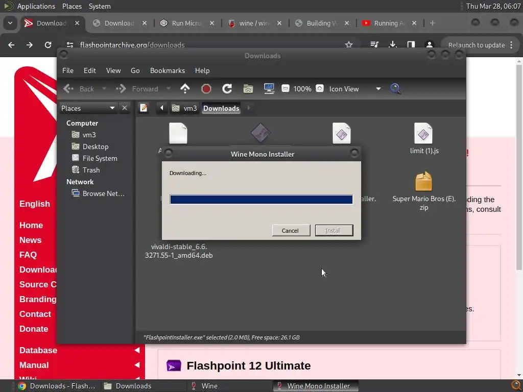This screenshot has width=523, height=392.
Task: Open the Places sidebar selector dropdown
Action: 88,108
